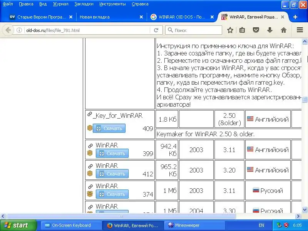The width and height of the screenshot is (308, 231).
Task: Click download count 412
Action: (x=148, y=174)
